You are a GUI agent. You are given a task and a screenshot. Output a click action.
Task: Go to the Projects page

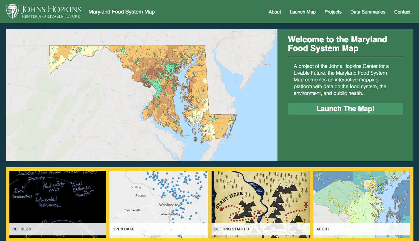coord(333,12)
